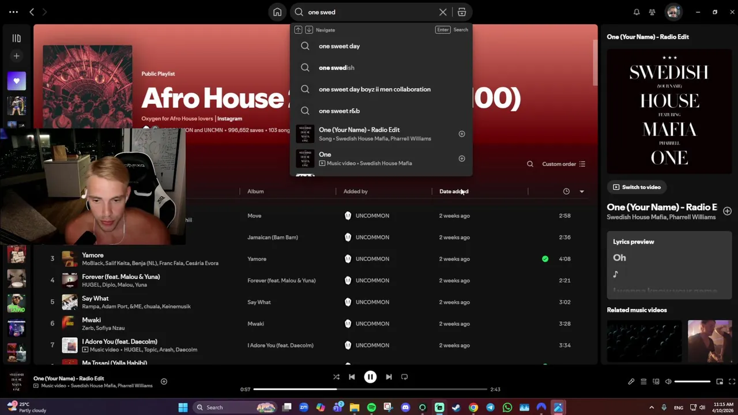This screenshot has height=415, width=738.
Task: Open Spotify icon in the taskbar
Action: [371, 408]
